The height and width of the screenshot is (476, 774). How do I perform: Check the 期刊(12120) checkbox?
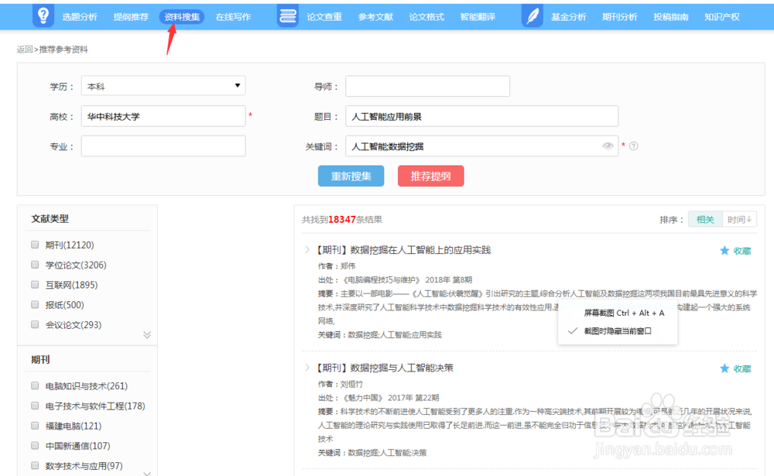tap(35, 245)
